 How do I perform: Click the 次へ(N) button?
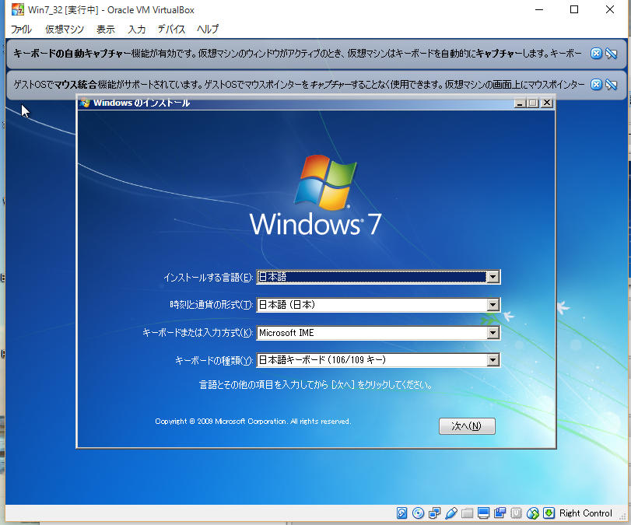coord(467,426)
